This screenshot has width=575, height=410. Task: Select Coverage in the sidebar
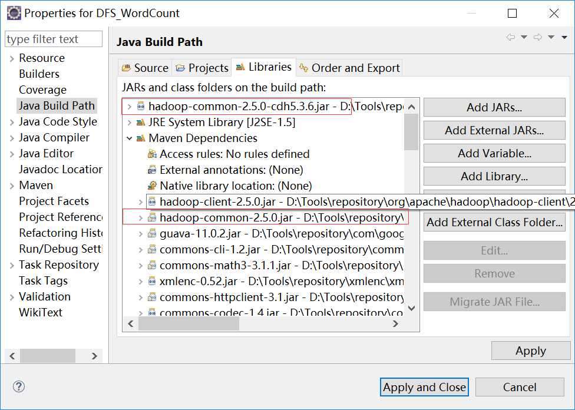(42, 90)
